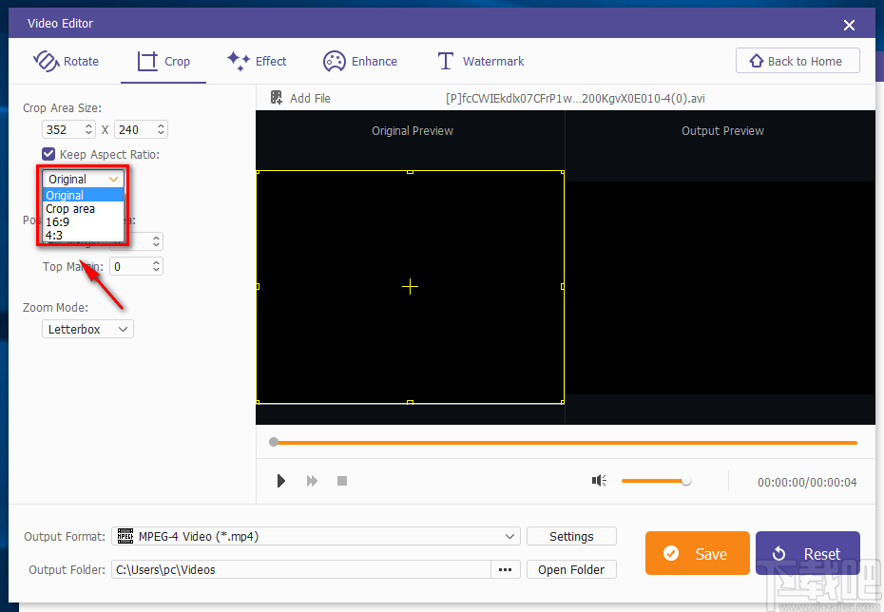This screenshot has width=884, height=612.
Task: Click the output folder browse (...) icon
Action: (x=505, y=569)
